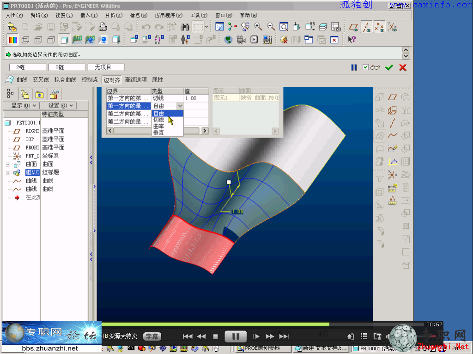
Task: Click the first 2链 collector field
Action: tap(27, 67)
